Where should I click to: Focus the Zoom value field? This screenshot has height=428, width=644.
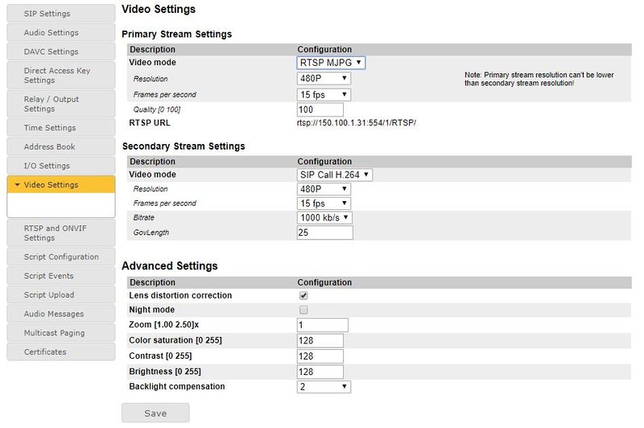(x=322, y=325)
